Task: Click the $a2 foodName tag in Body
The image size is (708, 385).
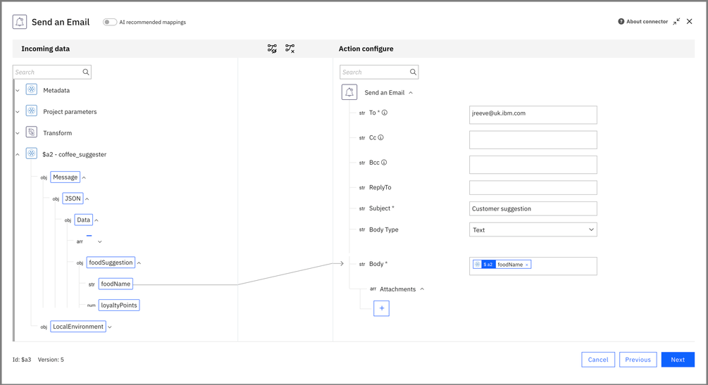Action: (x=502, y=265)
